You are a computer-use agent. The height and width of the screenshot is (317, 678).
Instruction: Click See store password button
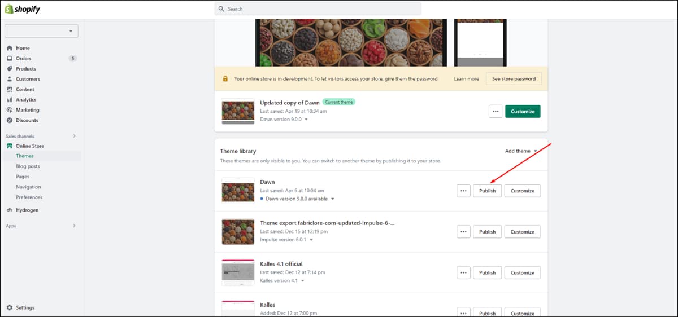(514, 78)
